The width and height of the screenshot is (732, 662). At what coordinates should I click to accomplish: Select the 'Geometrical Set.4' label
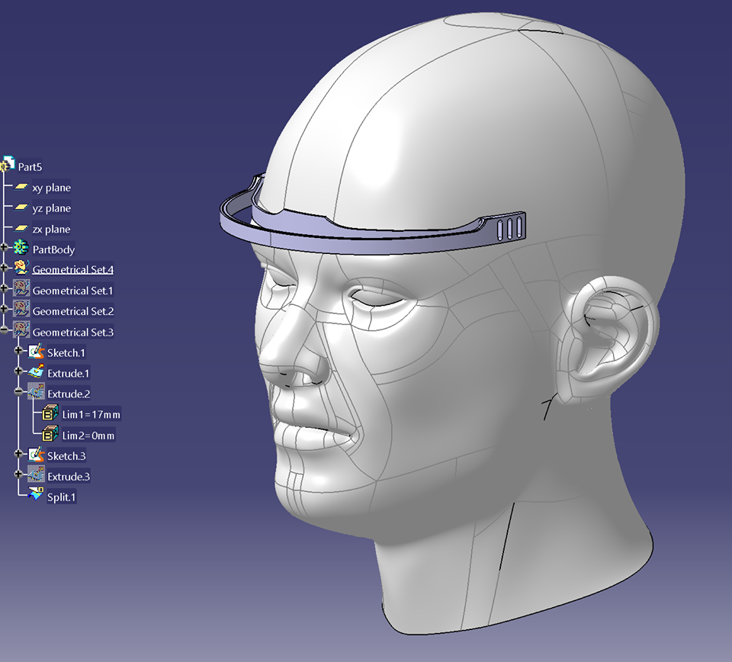coord(73,270)
